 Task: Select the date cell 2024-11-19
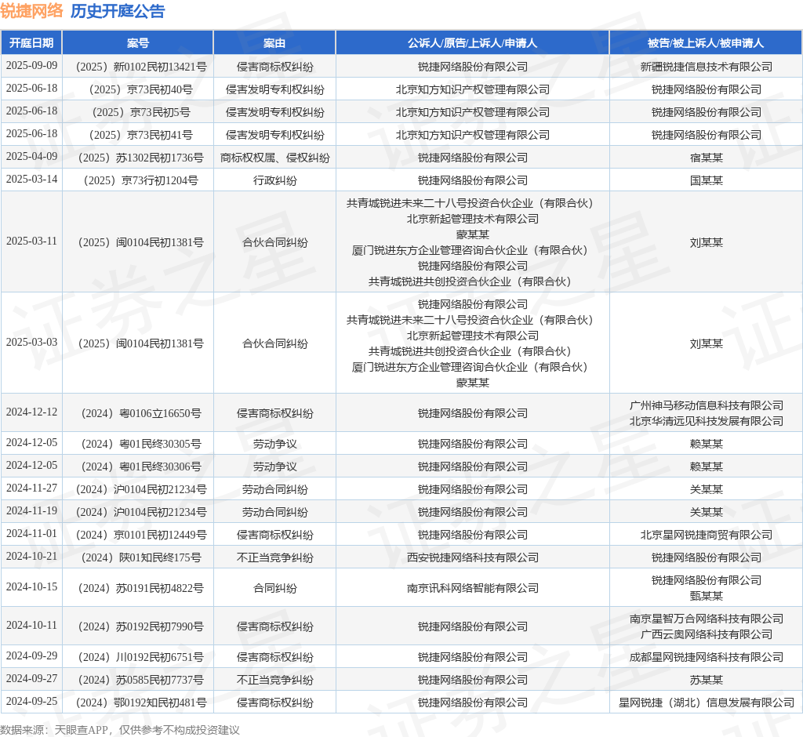[31, 511]
